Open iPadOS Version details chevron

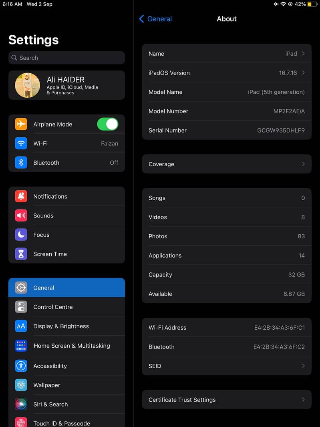tap(303, 73)
